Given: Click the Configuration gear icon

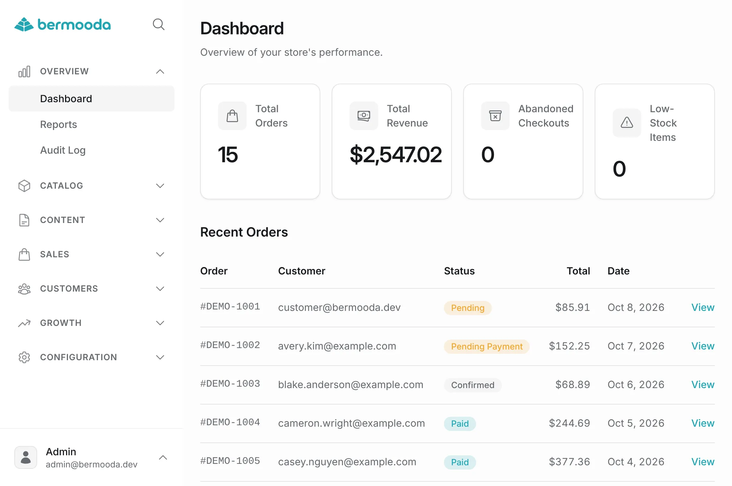Looking at the screenshot, I should tap(24, 357).
